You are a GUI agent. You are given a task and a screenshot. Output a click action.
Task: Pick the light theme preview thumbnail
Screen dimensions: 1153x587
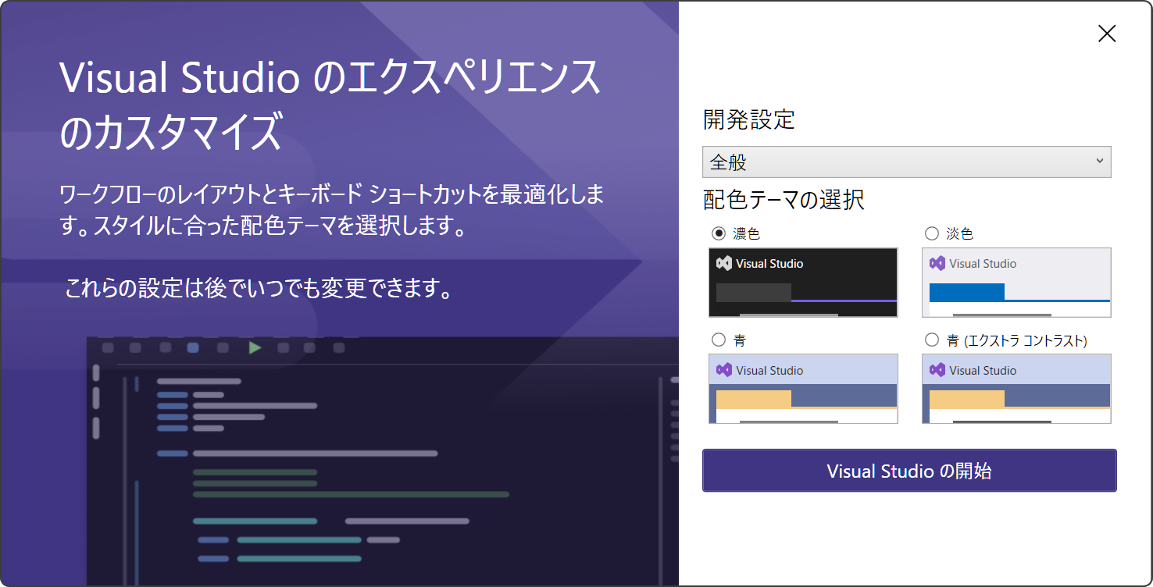pos(1016,283)
